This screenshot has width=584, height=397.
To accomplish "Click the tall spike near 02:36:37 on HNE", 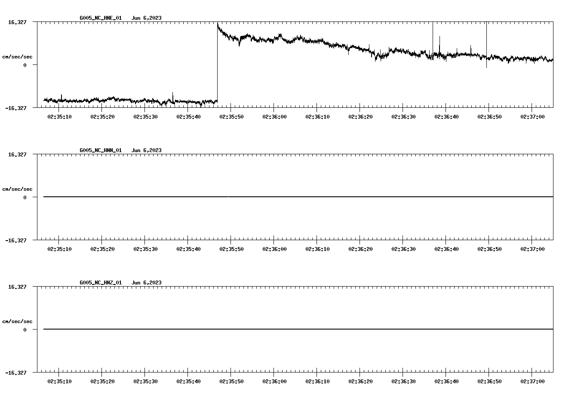I will pyautogui.click(x=433, y=43).
